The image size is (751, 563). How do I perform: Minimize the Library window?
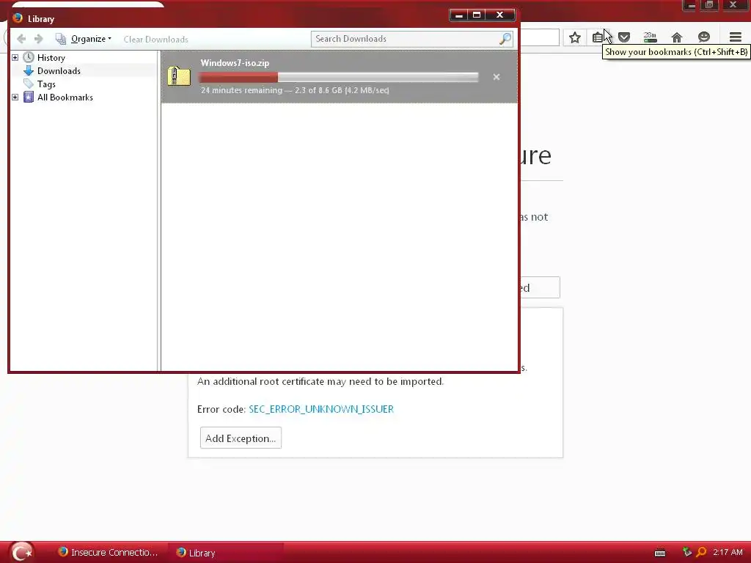[459, 15]
